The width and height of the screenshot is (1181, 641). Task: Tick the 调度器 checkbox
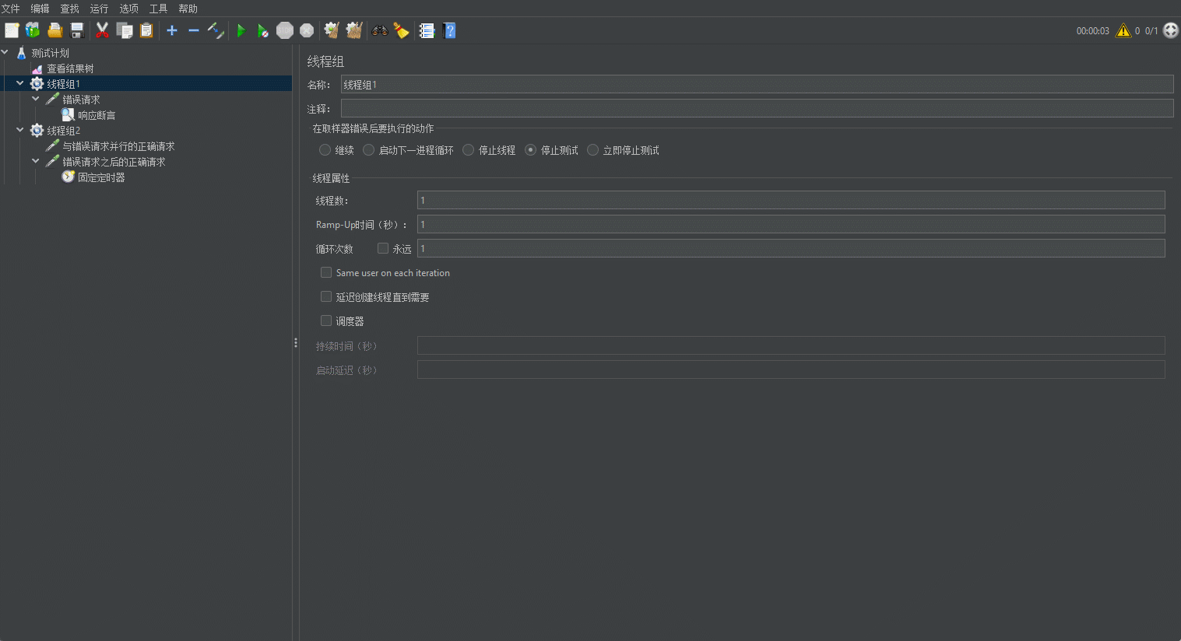pos(326,320)
